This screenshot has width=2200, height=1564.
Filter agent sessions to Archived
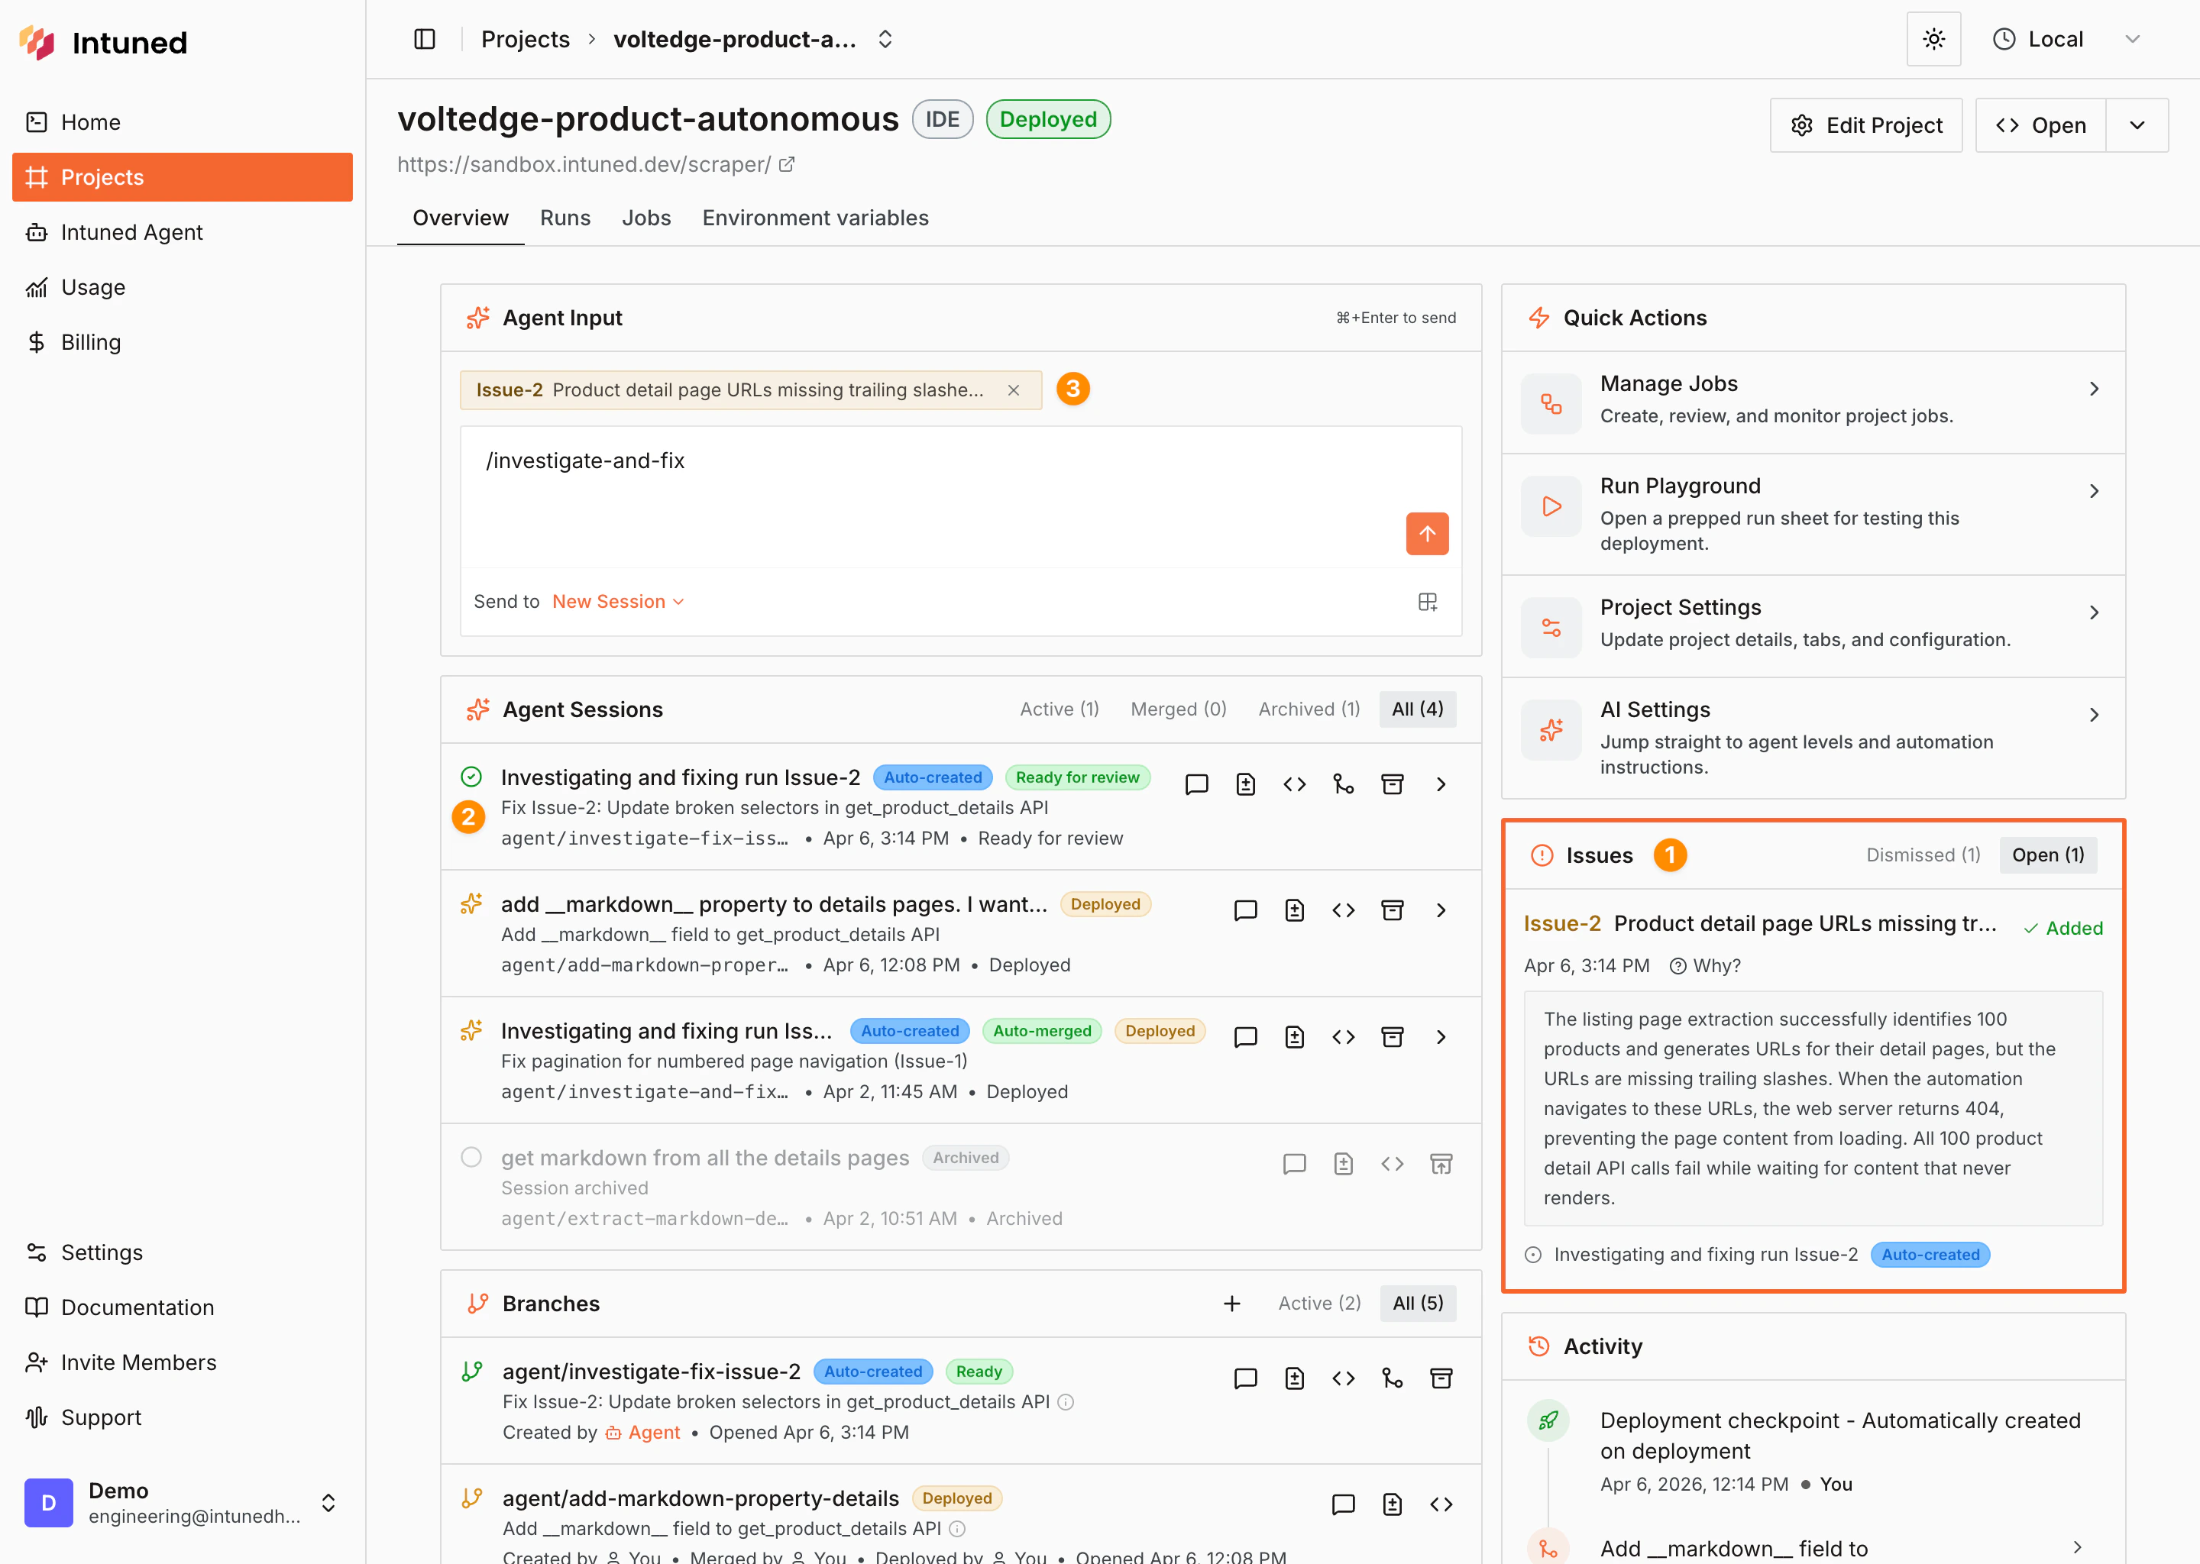pos(1308,709)
